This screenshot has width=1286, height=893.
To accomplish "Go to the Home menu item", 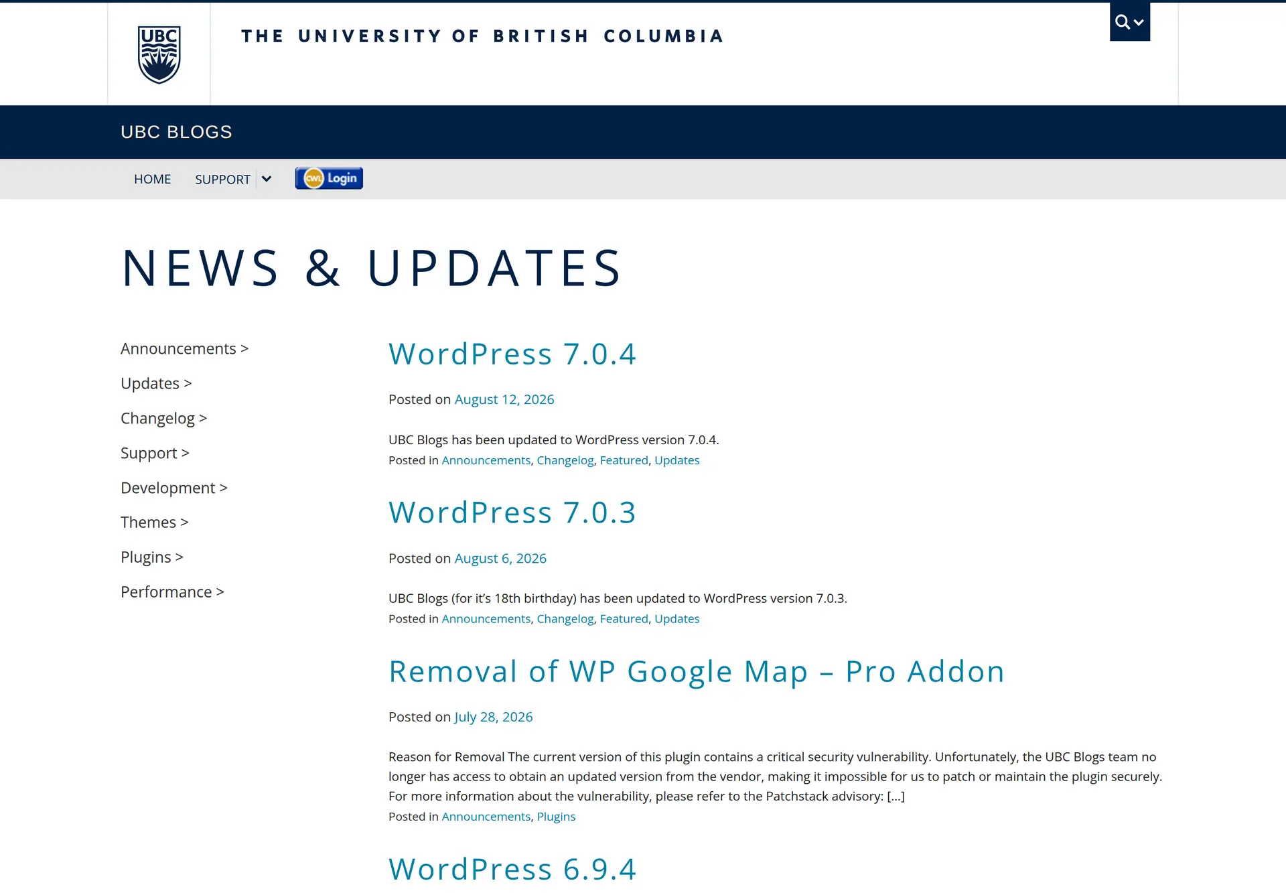I will pos(152,179).
